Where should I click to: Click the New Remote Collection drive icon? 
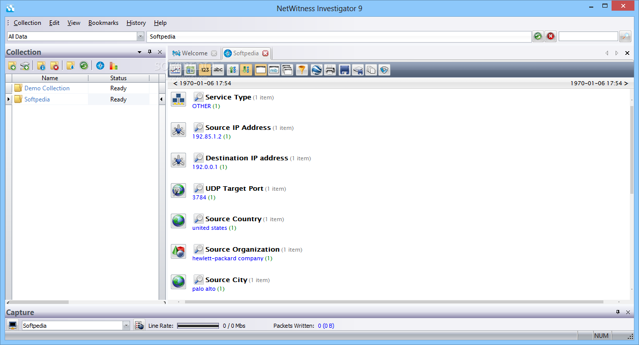click(25, 65)
